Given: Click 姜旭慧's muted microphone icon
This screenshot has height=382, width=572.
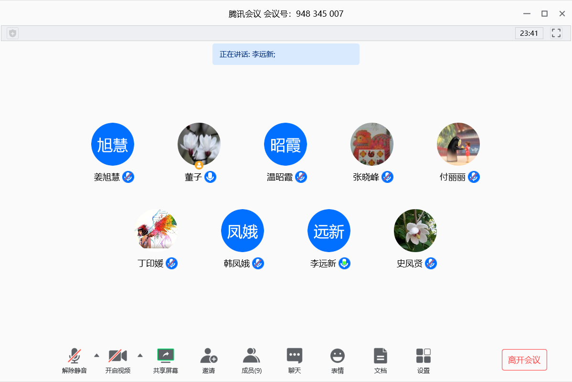Looking at the screenshot, I should [128, 177].
